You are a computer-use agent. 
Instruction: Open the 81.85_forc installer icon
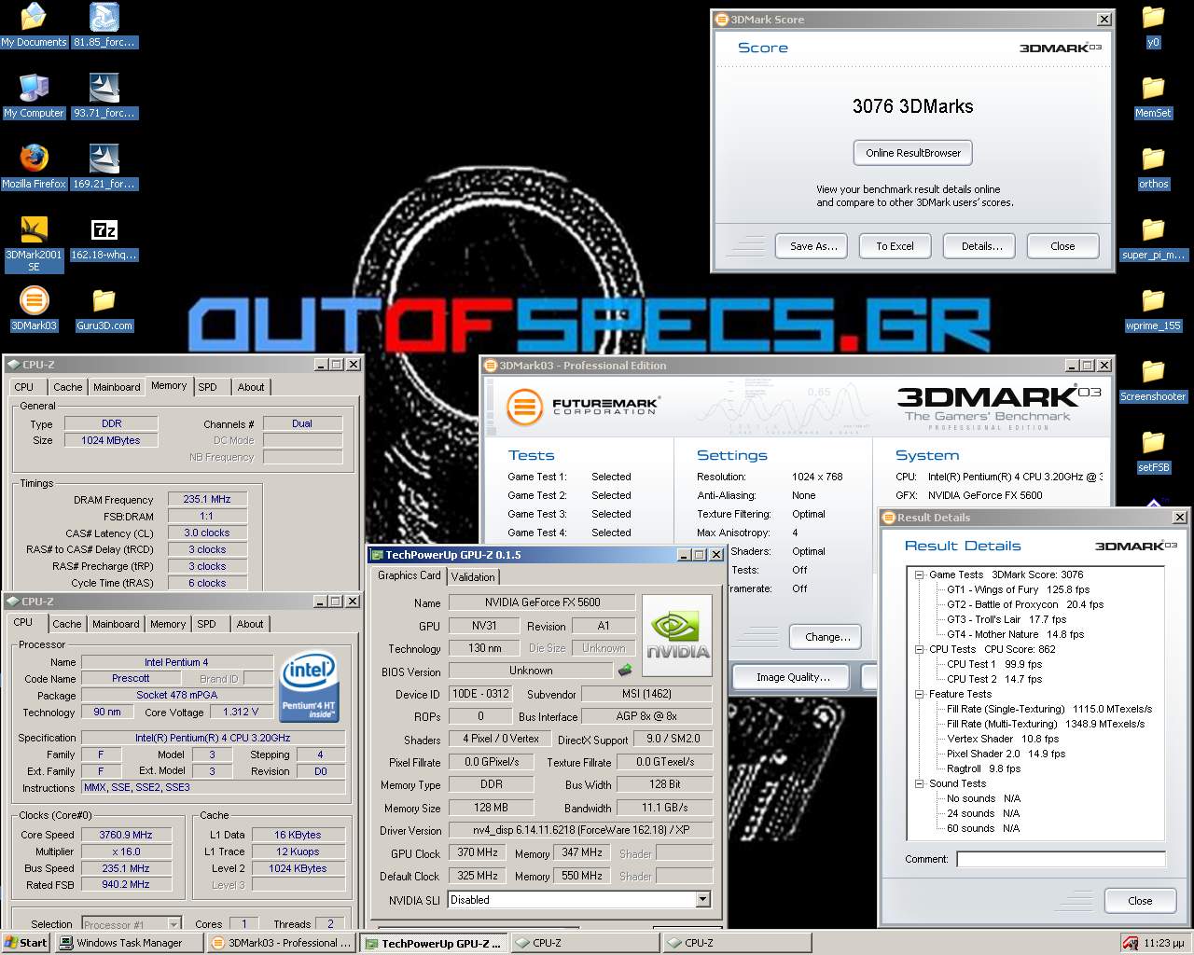coord(104,25)
